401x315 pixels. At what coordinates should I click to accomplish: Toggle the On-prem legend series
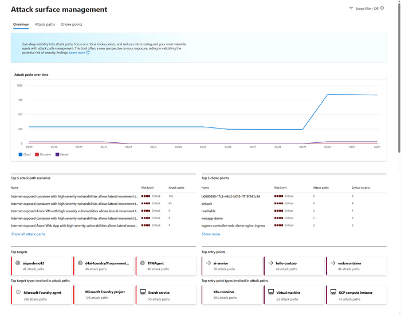[43, 154]
